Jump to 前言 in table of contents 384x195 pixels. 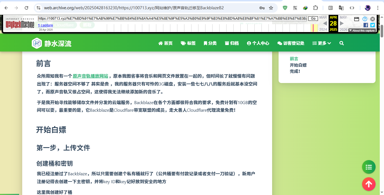294,59
